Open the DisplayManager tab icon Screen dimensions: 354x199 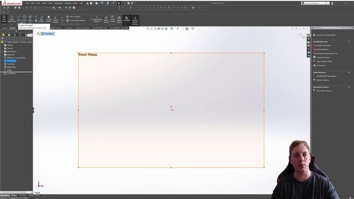[x=26, y=35]
